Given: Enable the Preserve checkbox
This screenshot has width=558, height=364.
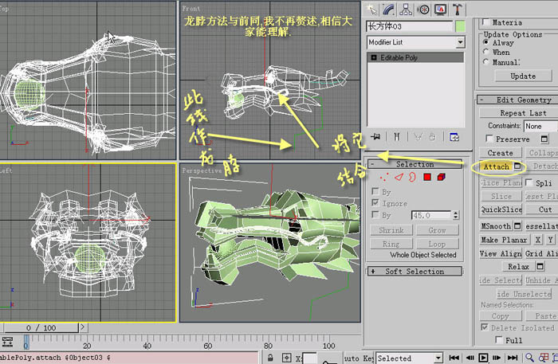Looking at the screenshot, I should (489, 139).
